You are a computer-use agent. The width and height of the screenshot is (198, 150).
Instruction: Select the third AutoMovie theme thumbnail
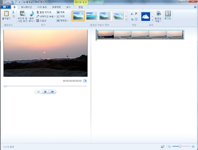pyautogui.click(x=105, y=16)
